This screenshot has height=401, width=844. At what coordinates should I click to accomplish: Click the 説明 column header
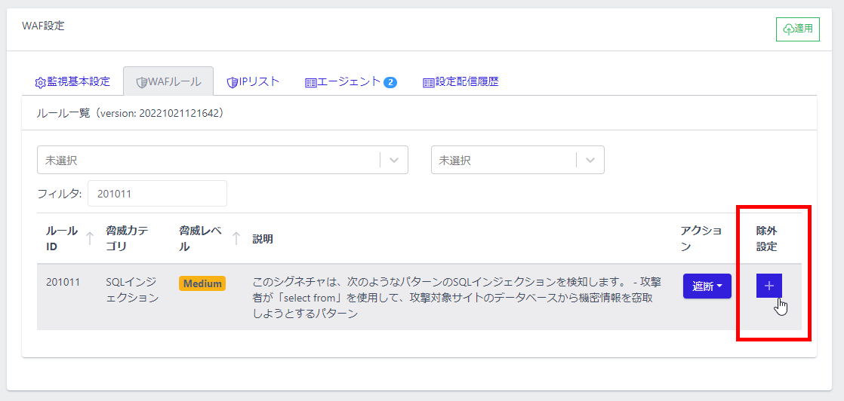(x=263, y=239)
